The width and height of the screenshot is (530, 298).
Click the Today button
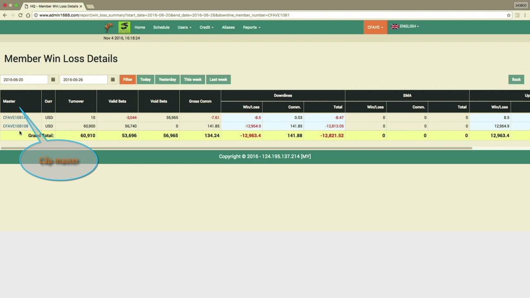[x=145, y=79]
